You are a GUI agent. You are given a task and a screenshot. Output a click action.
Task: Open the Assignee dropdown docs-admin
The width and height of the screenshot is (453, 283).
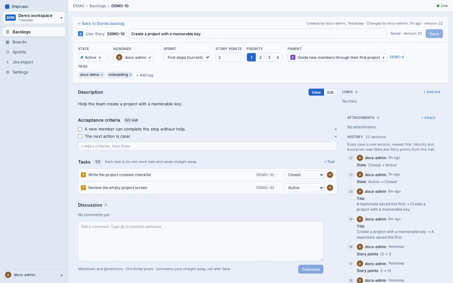(x=133, y=57)
